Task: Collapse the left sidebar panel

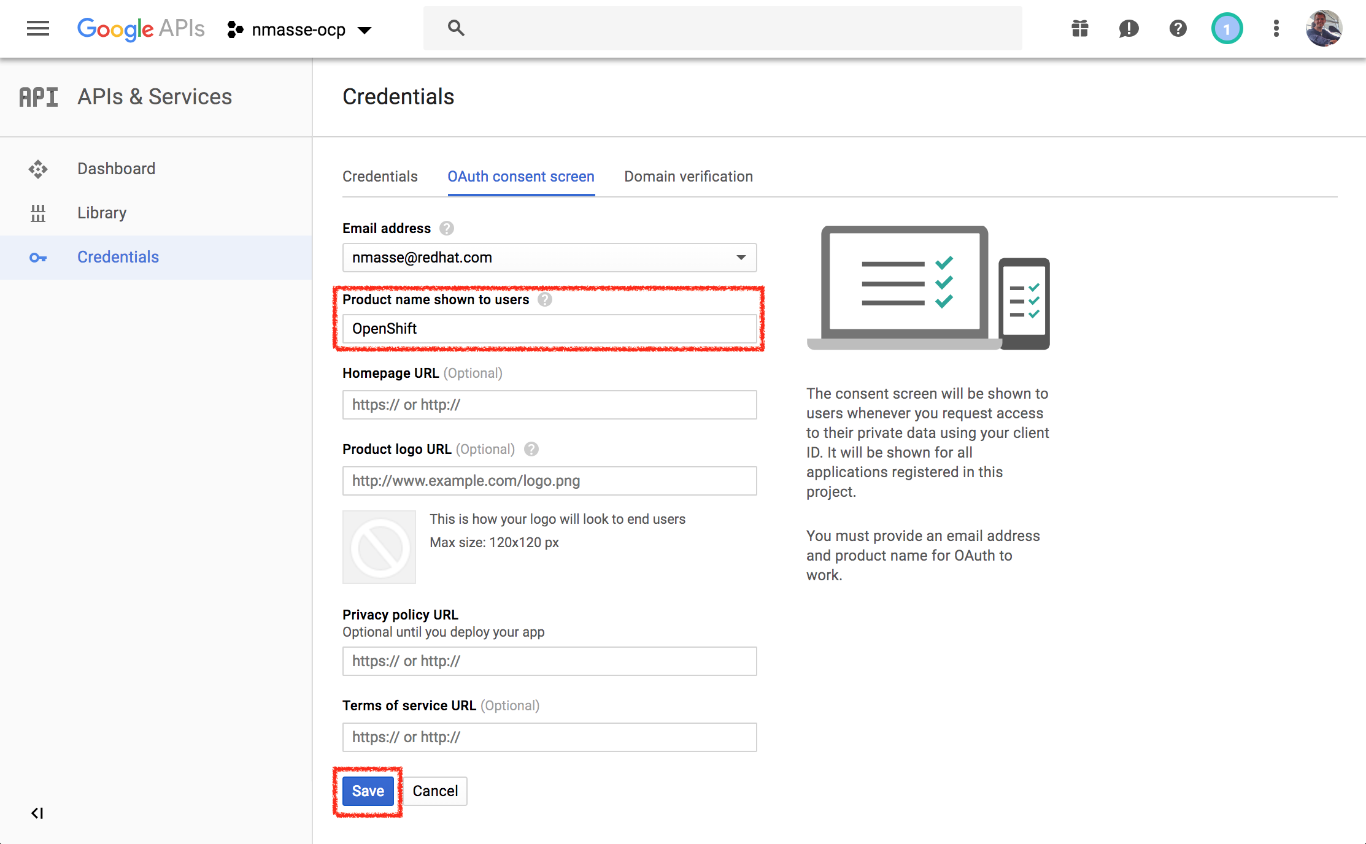Action: (x=37, y=813)
